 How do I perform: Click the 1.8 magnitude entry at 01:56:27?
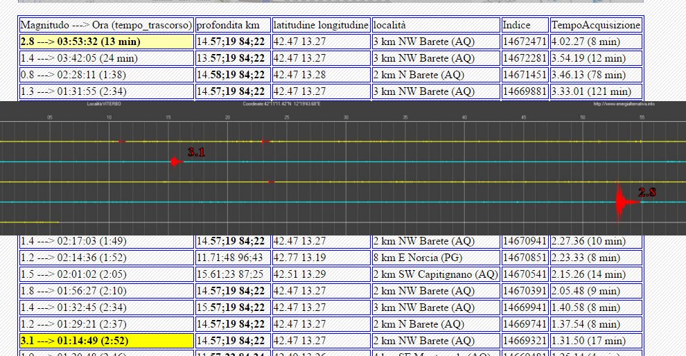coord(106,291)
